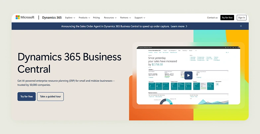Click the Sign in button
The width and height of the screenshot is (260, 134).
(x=241, y=18)
